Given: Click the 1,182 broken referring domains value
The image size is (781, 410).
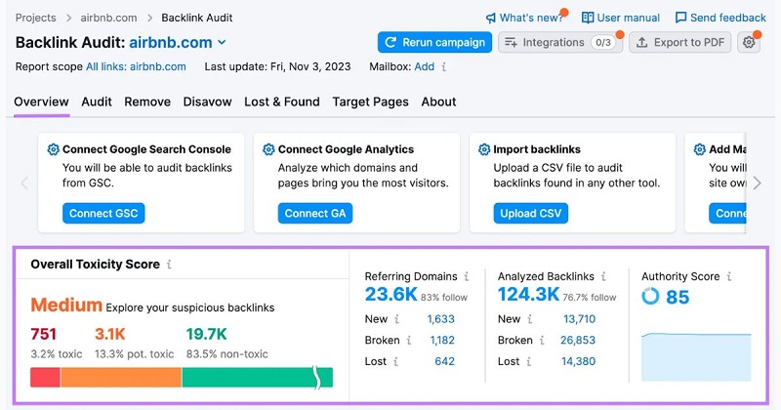Looking at the screenshot, I should coord(442,341).
